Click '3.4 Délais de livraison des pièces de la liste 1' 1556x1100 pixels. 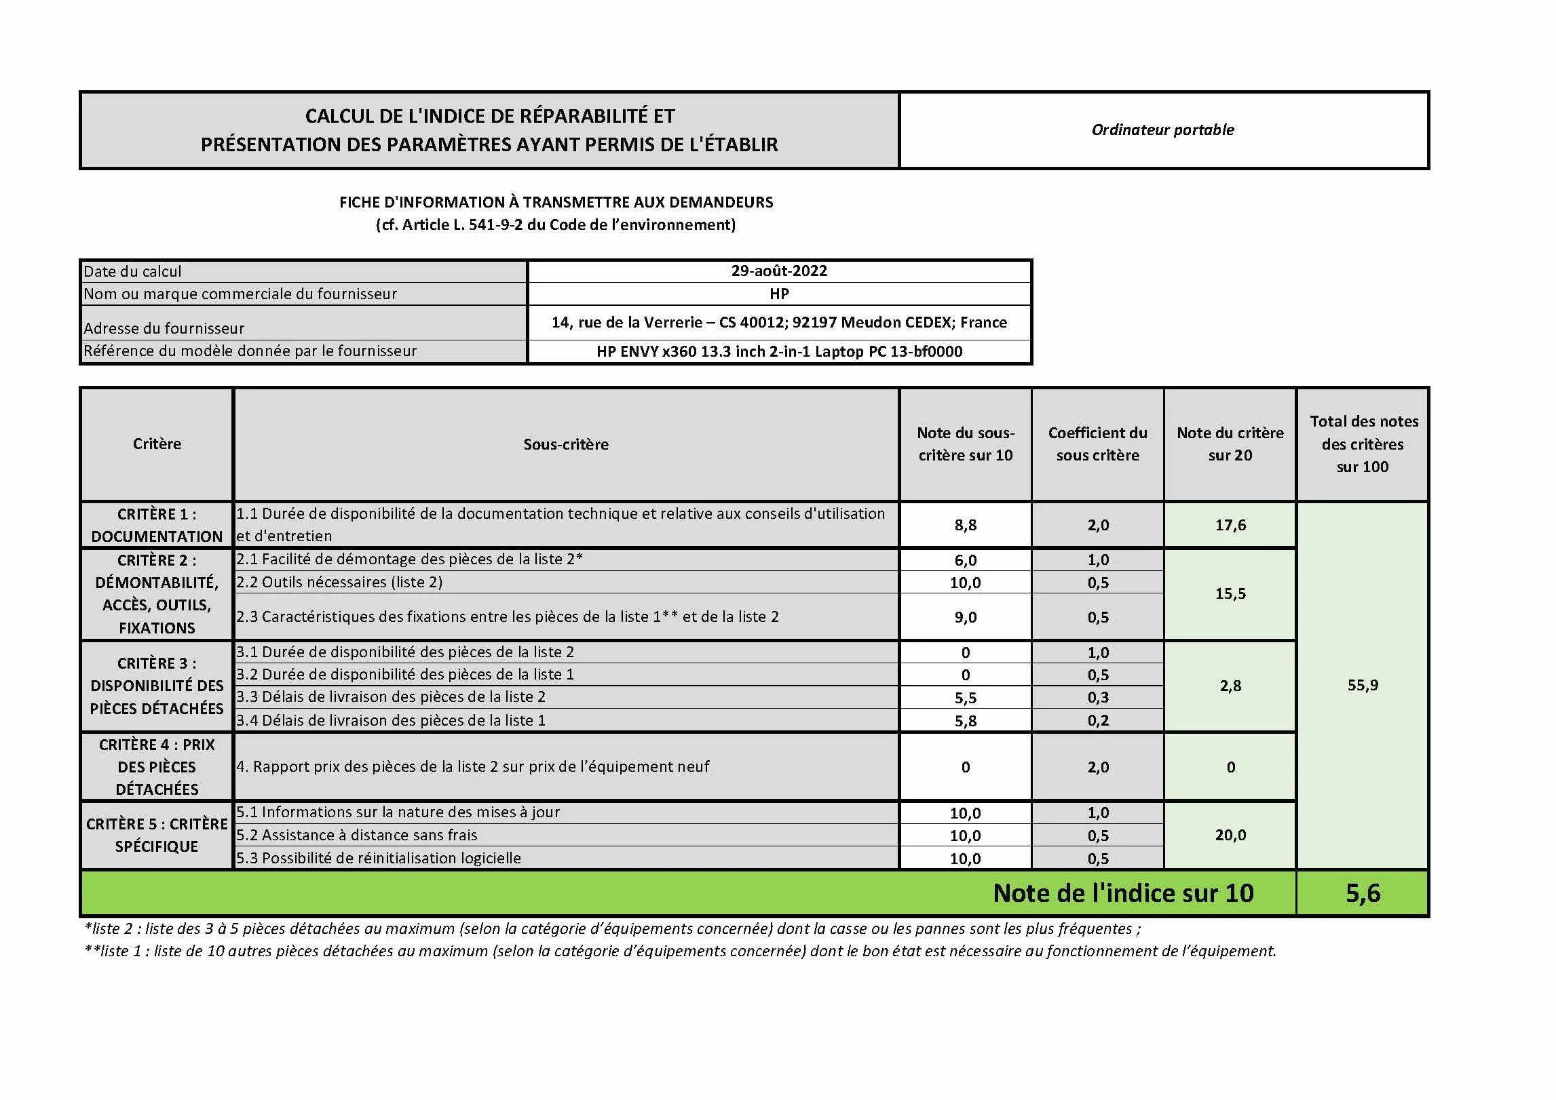click(x=391, y=720)
